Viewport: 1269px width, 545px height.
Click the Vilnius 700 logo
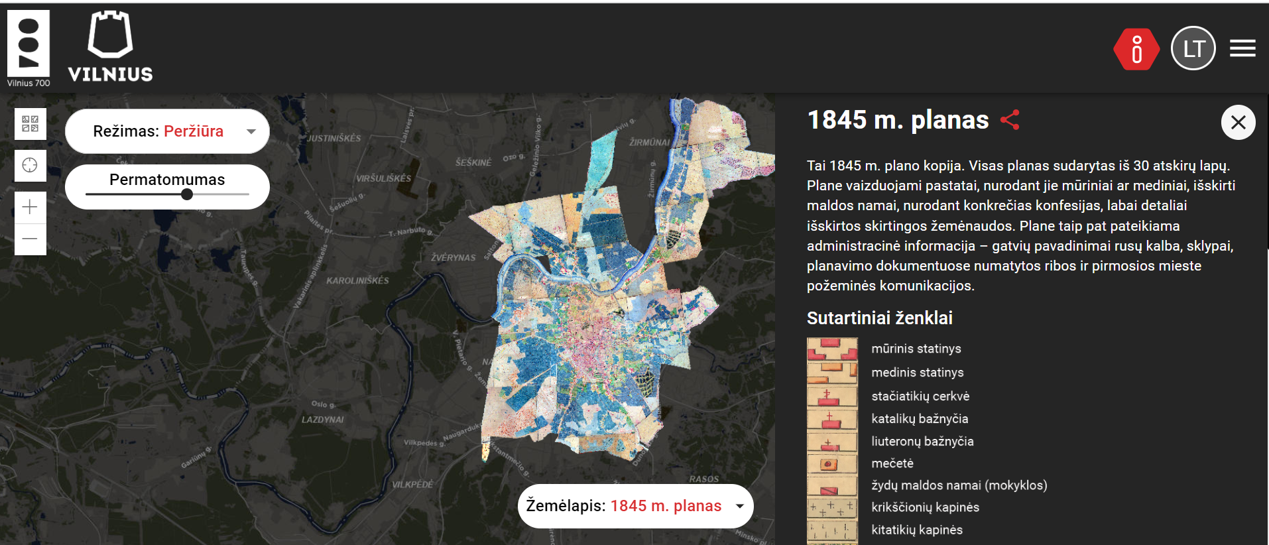click(x=29, y=48)
